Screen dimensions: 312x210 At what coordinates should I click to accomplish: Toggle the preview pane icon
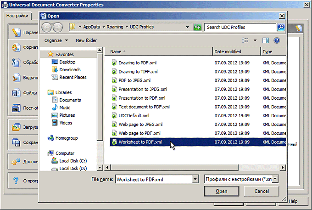click(266, 40)
